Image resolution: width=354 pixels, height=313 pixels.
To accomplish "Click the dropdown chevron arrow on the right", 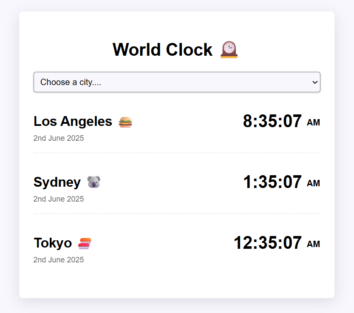I will point(314,82).
